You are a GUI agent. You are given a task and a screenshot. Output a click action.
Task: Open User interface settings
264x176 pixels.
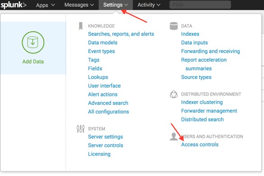click(x=104, y=86)
